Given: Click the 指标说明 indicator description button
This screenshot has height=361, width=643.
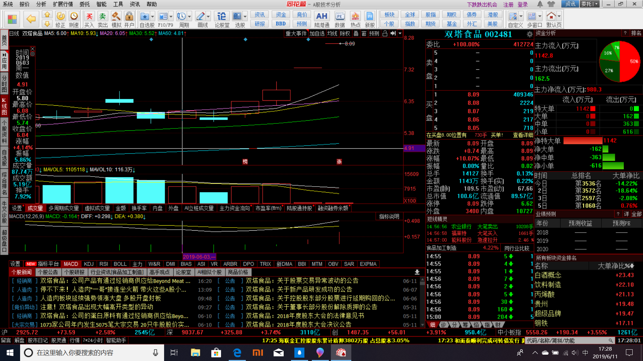Looking at the screenshot, I should click(389, 217).
